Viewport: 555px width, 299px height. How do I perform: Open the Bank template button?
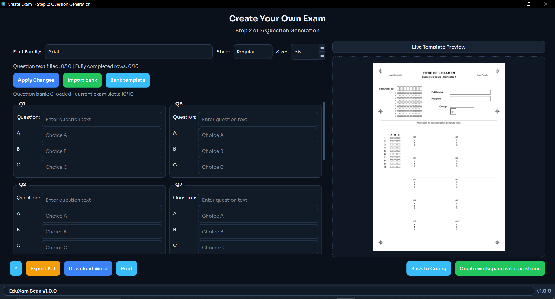[127, 80]
